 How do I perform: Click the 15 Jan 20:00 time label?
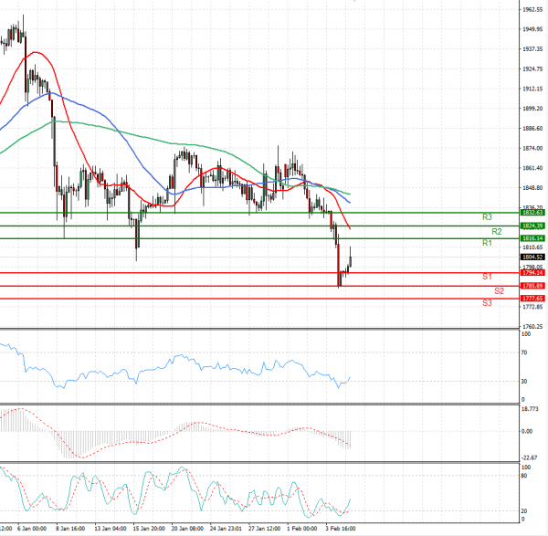(x=149, y=529)
